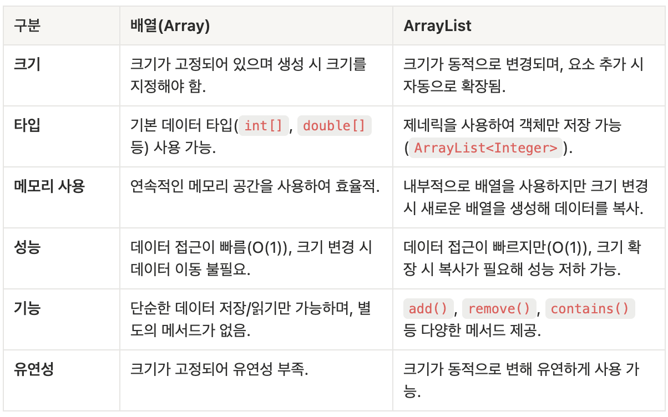Click the ArrayList performance cell mentioning 성능 저하 가능
Viewport: 668px width, 417px height.
pyautogui.click(x=528, y=258)
